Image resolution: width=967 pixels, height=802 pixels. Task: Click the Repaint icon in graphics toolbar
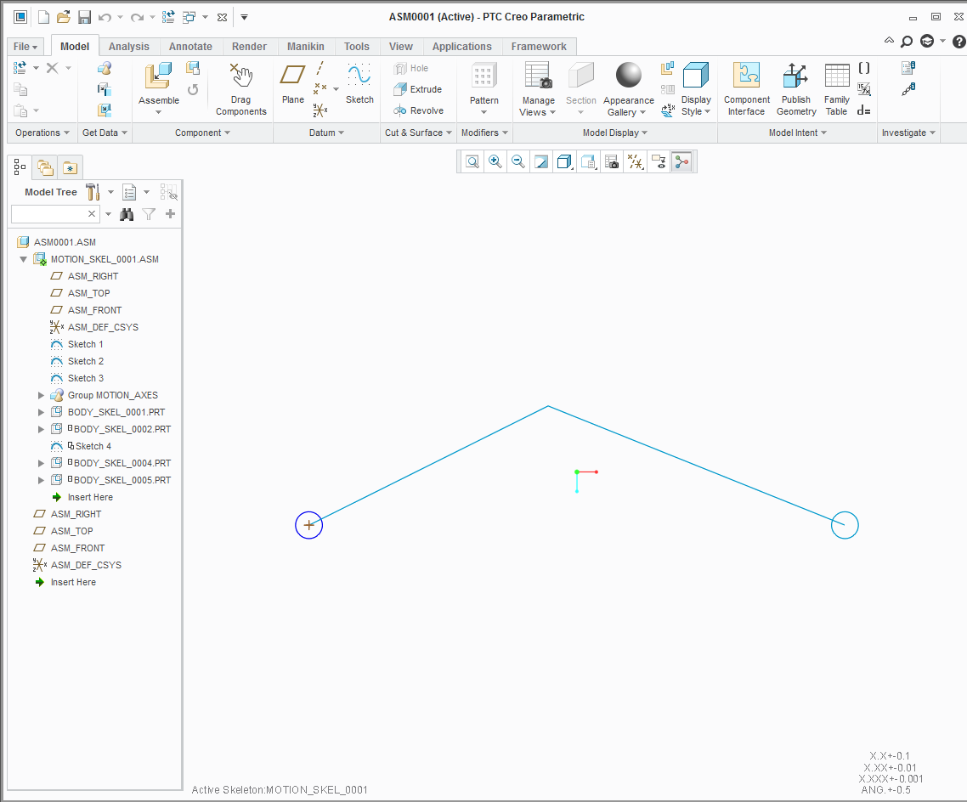541,162
